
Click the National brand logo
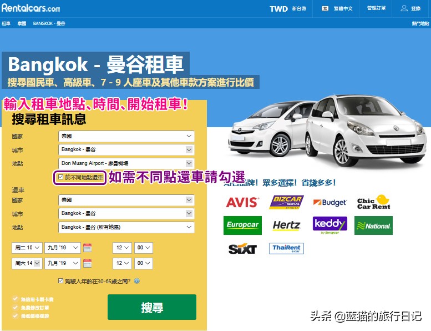(x=373, y=225)
